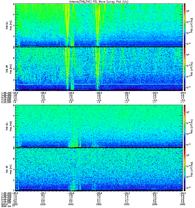Screen dimensions: 195x208
Task: Click the 0240 time tick label
Action: pos(71,204)
